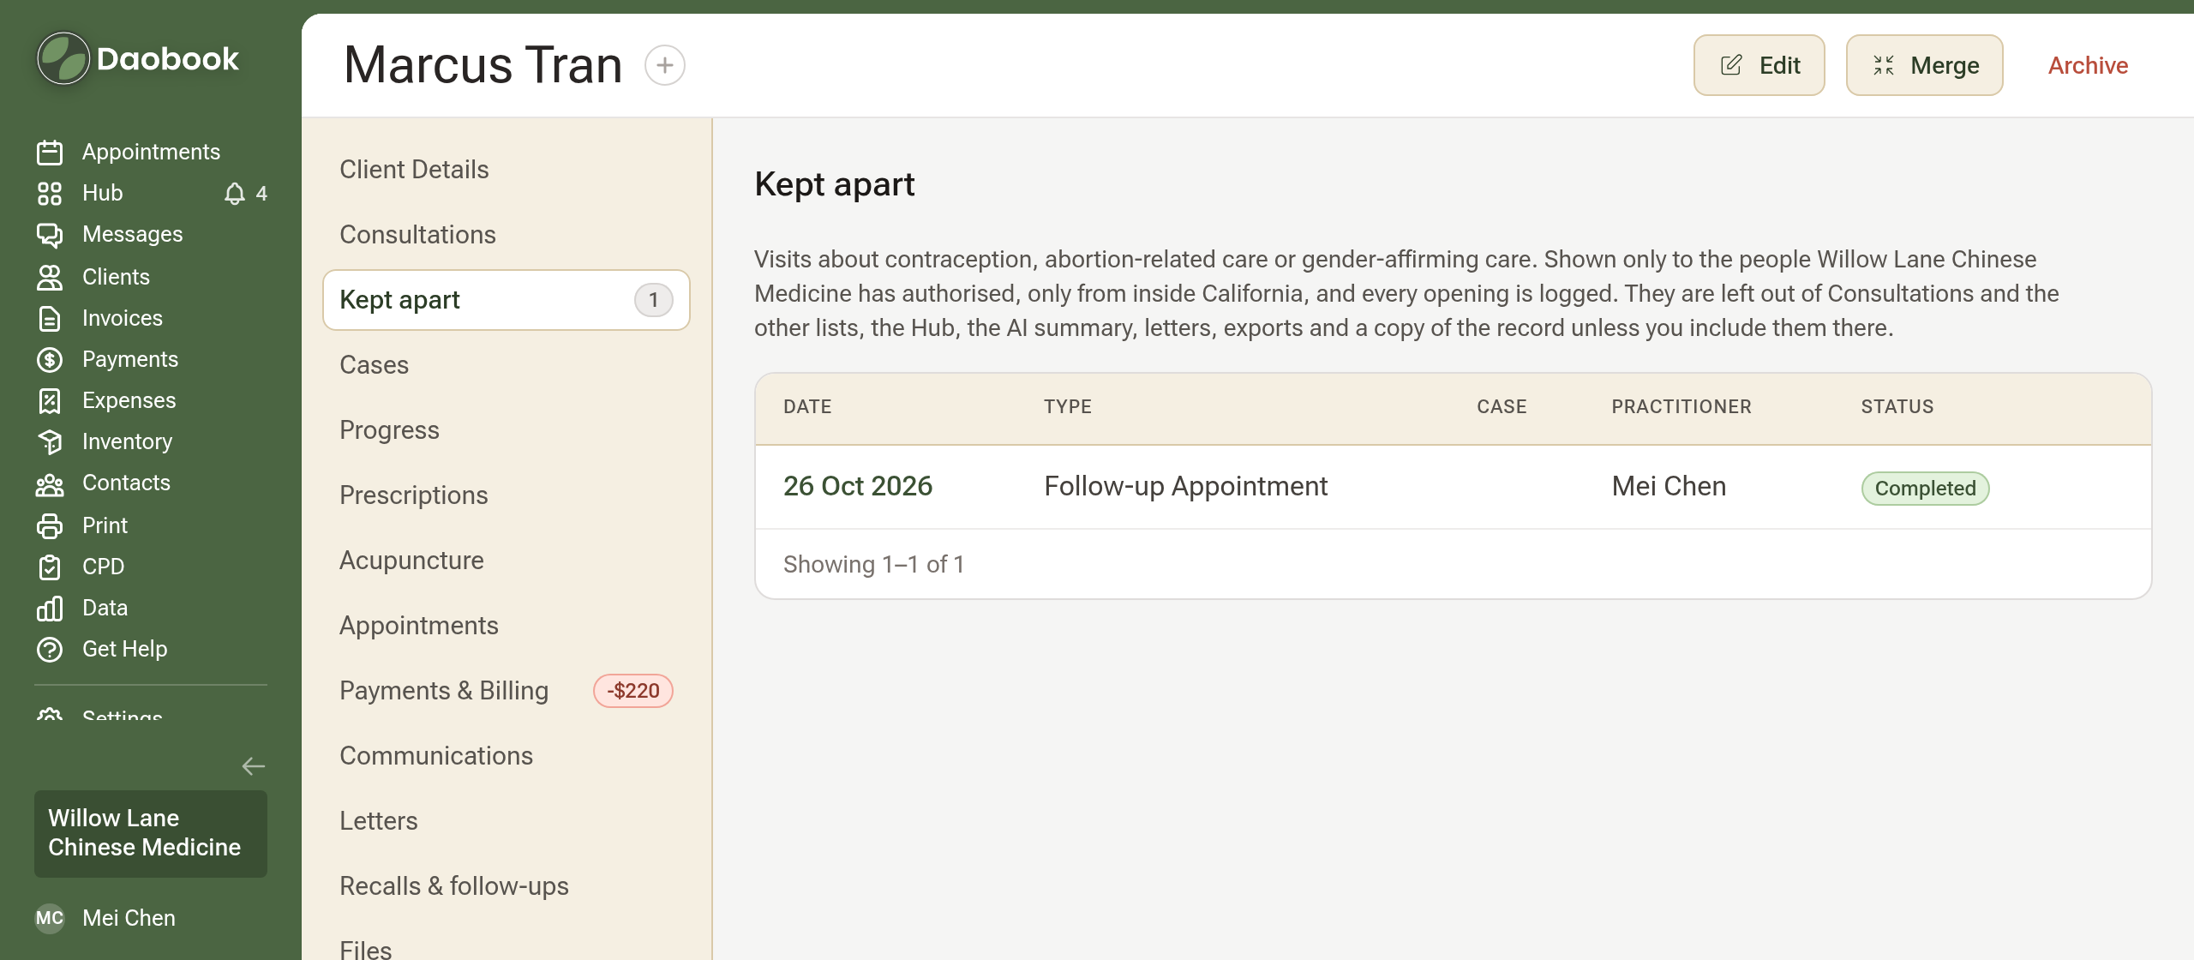Screen dimensions: 2194x960
Task: Click the Kept apart section heading
Action: tap(834, 184)
